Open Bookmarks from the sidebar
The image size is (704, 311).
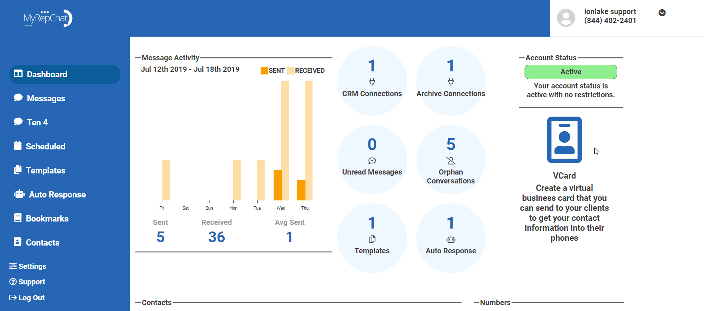47,219
